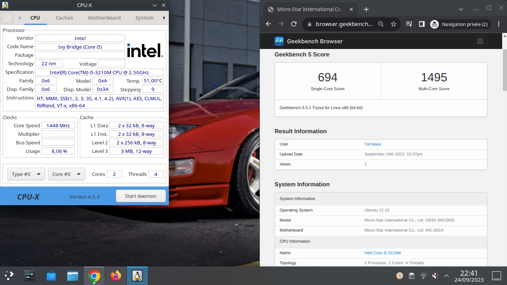This screenshot has height=285, width=507.
Task: Click the Technology 22 nm value
Action: click(49, 63)
